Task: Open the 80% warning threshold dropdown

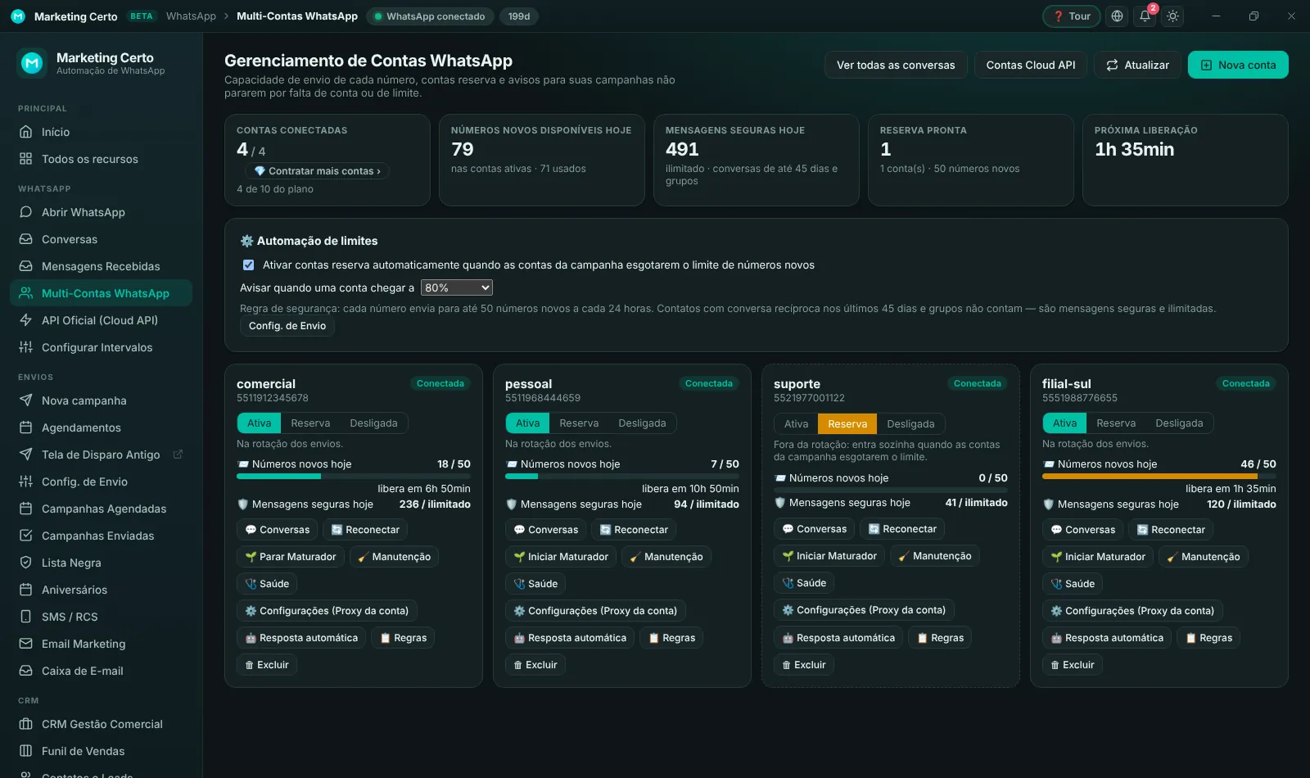Action: (x=456, y=288)
